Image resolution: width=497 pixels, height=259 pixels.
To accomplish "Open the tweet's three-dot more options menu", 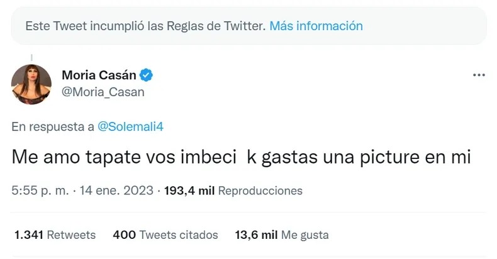I will 479,75.
